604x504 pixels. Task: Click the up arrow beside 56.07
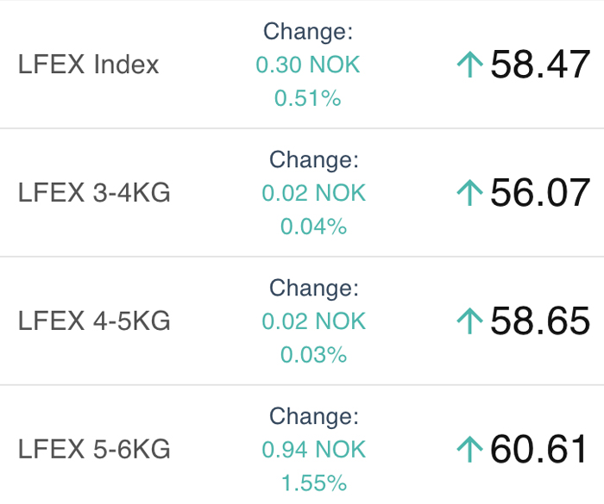pyautogui.click(x=470, y=193)
